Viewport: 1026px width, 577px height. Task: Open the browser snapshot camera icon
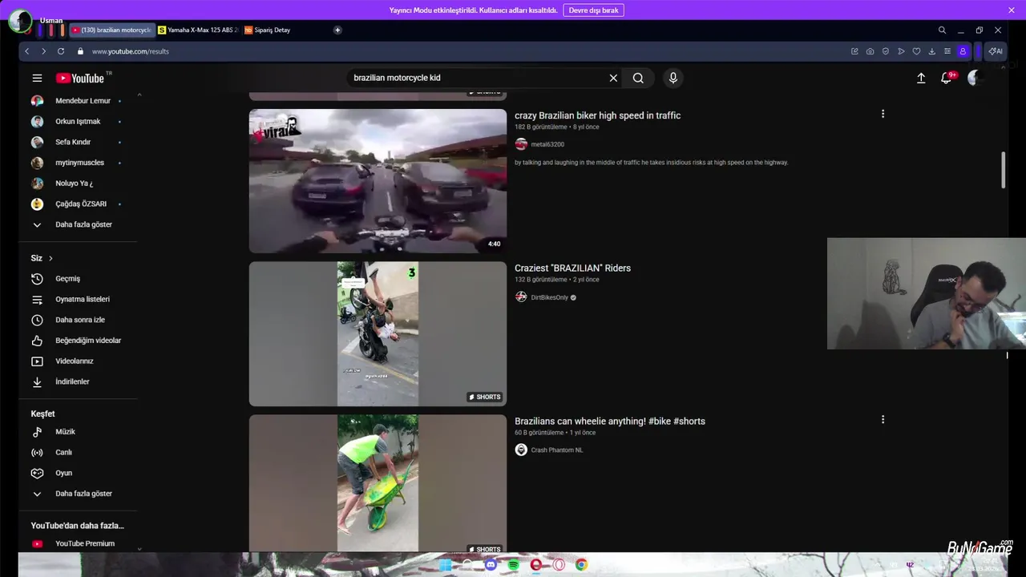coord(870,51)
